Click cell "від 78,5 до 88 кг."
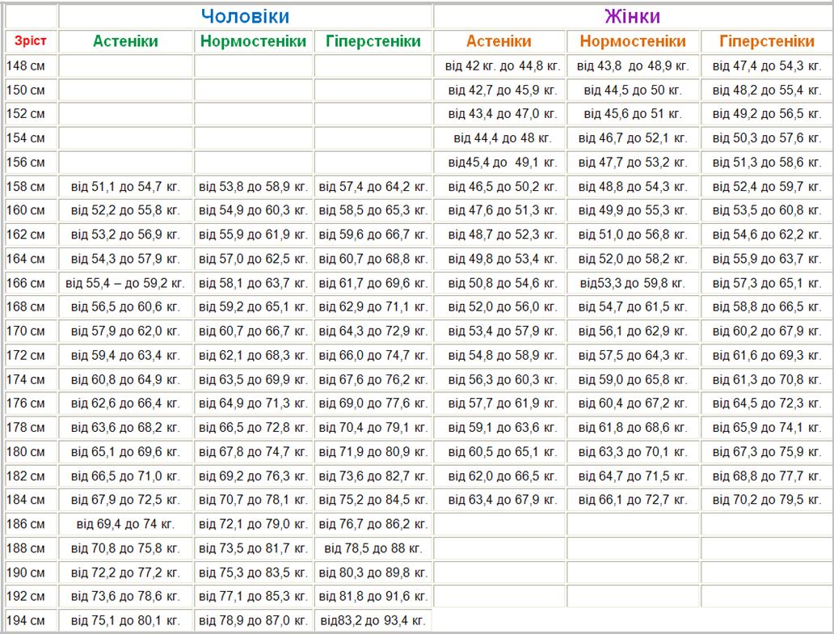The width and height of the screenshot is (834, 634). click(x=373, y=548)
